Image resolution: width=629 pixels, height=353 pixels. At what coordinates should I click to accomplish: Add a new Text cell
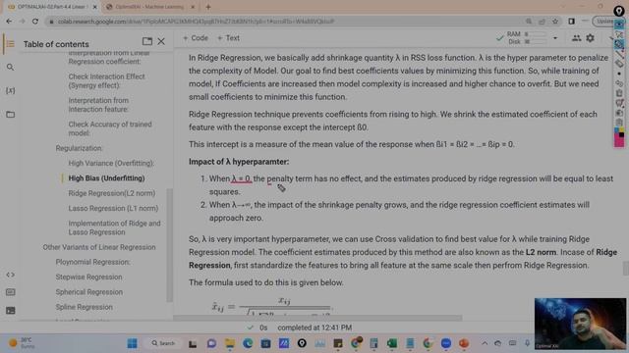[228, 38]
